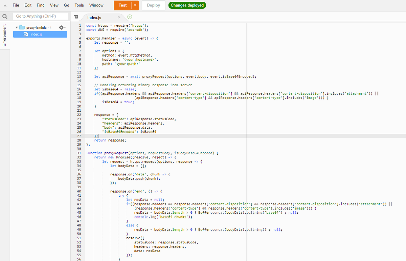
Task: Collapse the proxy-lambda folder tree arrow
Action: tap(16, 27)
